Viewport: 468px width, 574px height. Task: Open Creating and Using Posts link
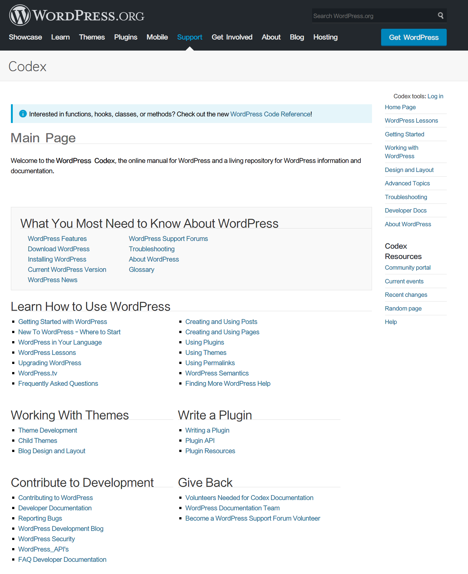pyautogui.click(x=221, y=322)
